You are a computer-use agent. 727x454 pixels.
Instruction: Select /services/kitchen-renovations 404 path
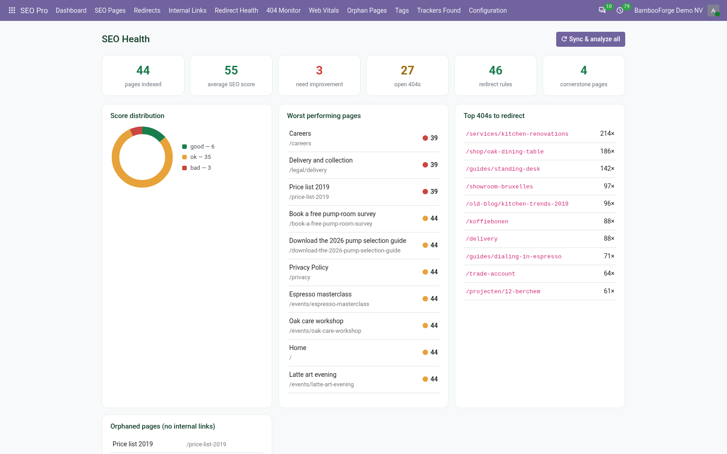(517, 134)
